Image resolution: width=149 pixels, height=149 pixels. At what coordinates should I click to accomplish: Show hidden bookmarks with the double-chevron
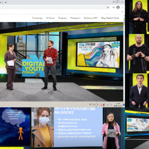click(x=122, y=12)
